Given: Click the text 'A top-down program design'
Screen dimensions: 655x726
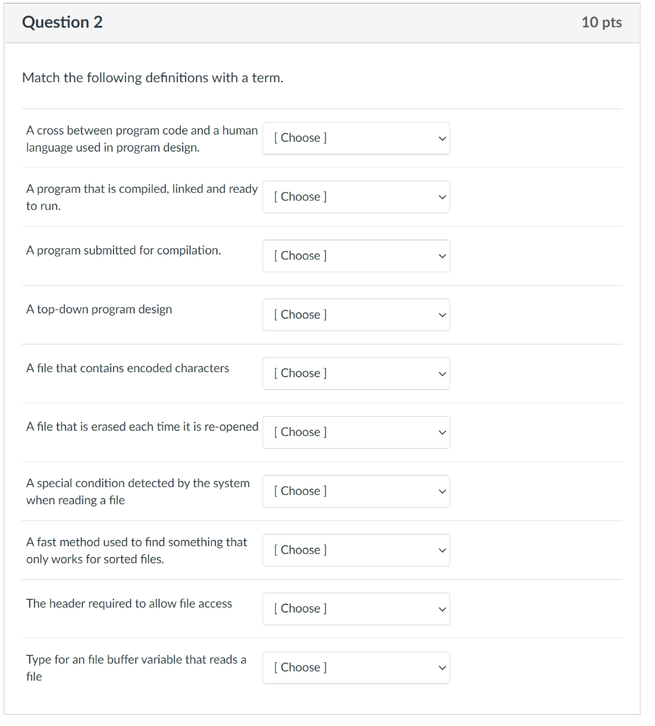Looking at the screenshot, I should [x=99, y=309].
